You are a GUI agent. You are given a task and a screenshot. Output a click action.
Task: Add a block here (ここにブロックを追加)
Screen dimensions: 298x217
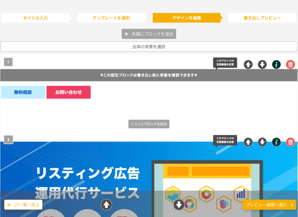(x=149, y=124)
